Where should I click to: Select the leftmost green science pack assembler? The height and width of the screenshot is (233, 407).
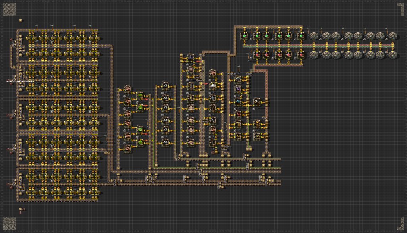click(x=244, y=36)
